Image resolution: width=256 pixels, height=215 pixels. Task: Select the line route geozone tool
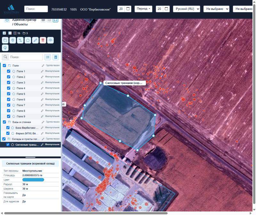(x=20, y=40)
